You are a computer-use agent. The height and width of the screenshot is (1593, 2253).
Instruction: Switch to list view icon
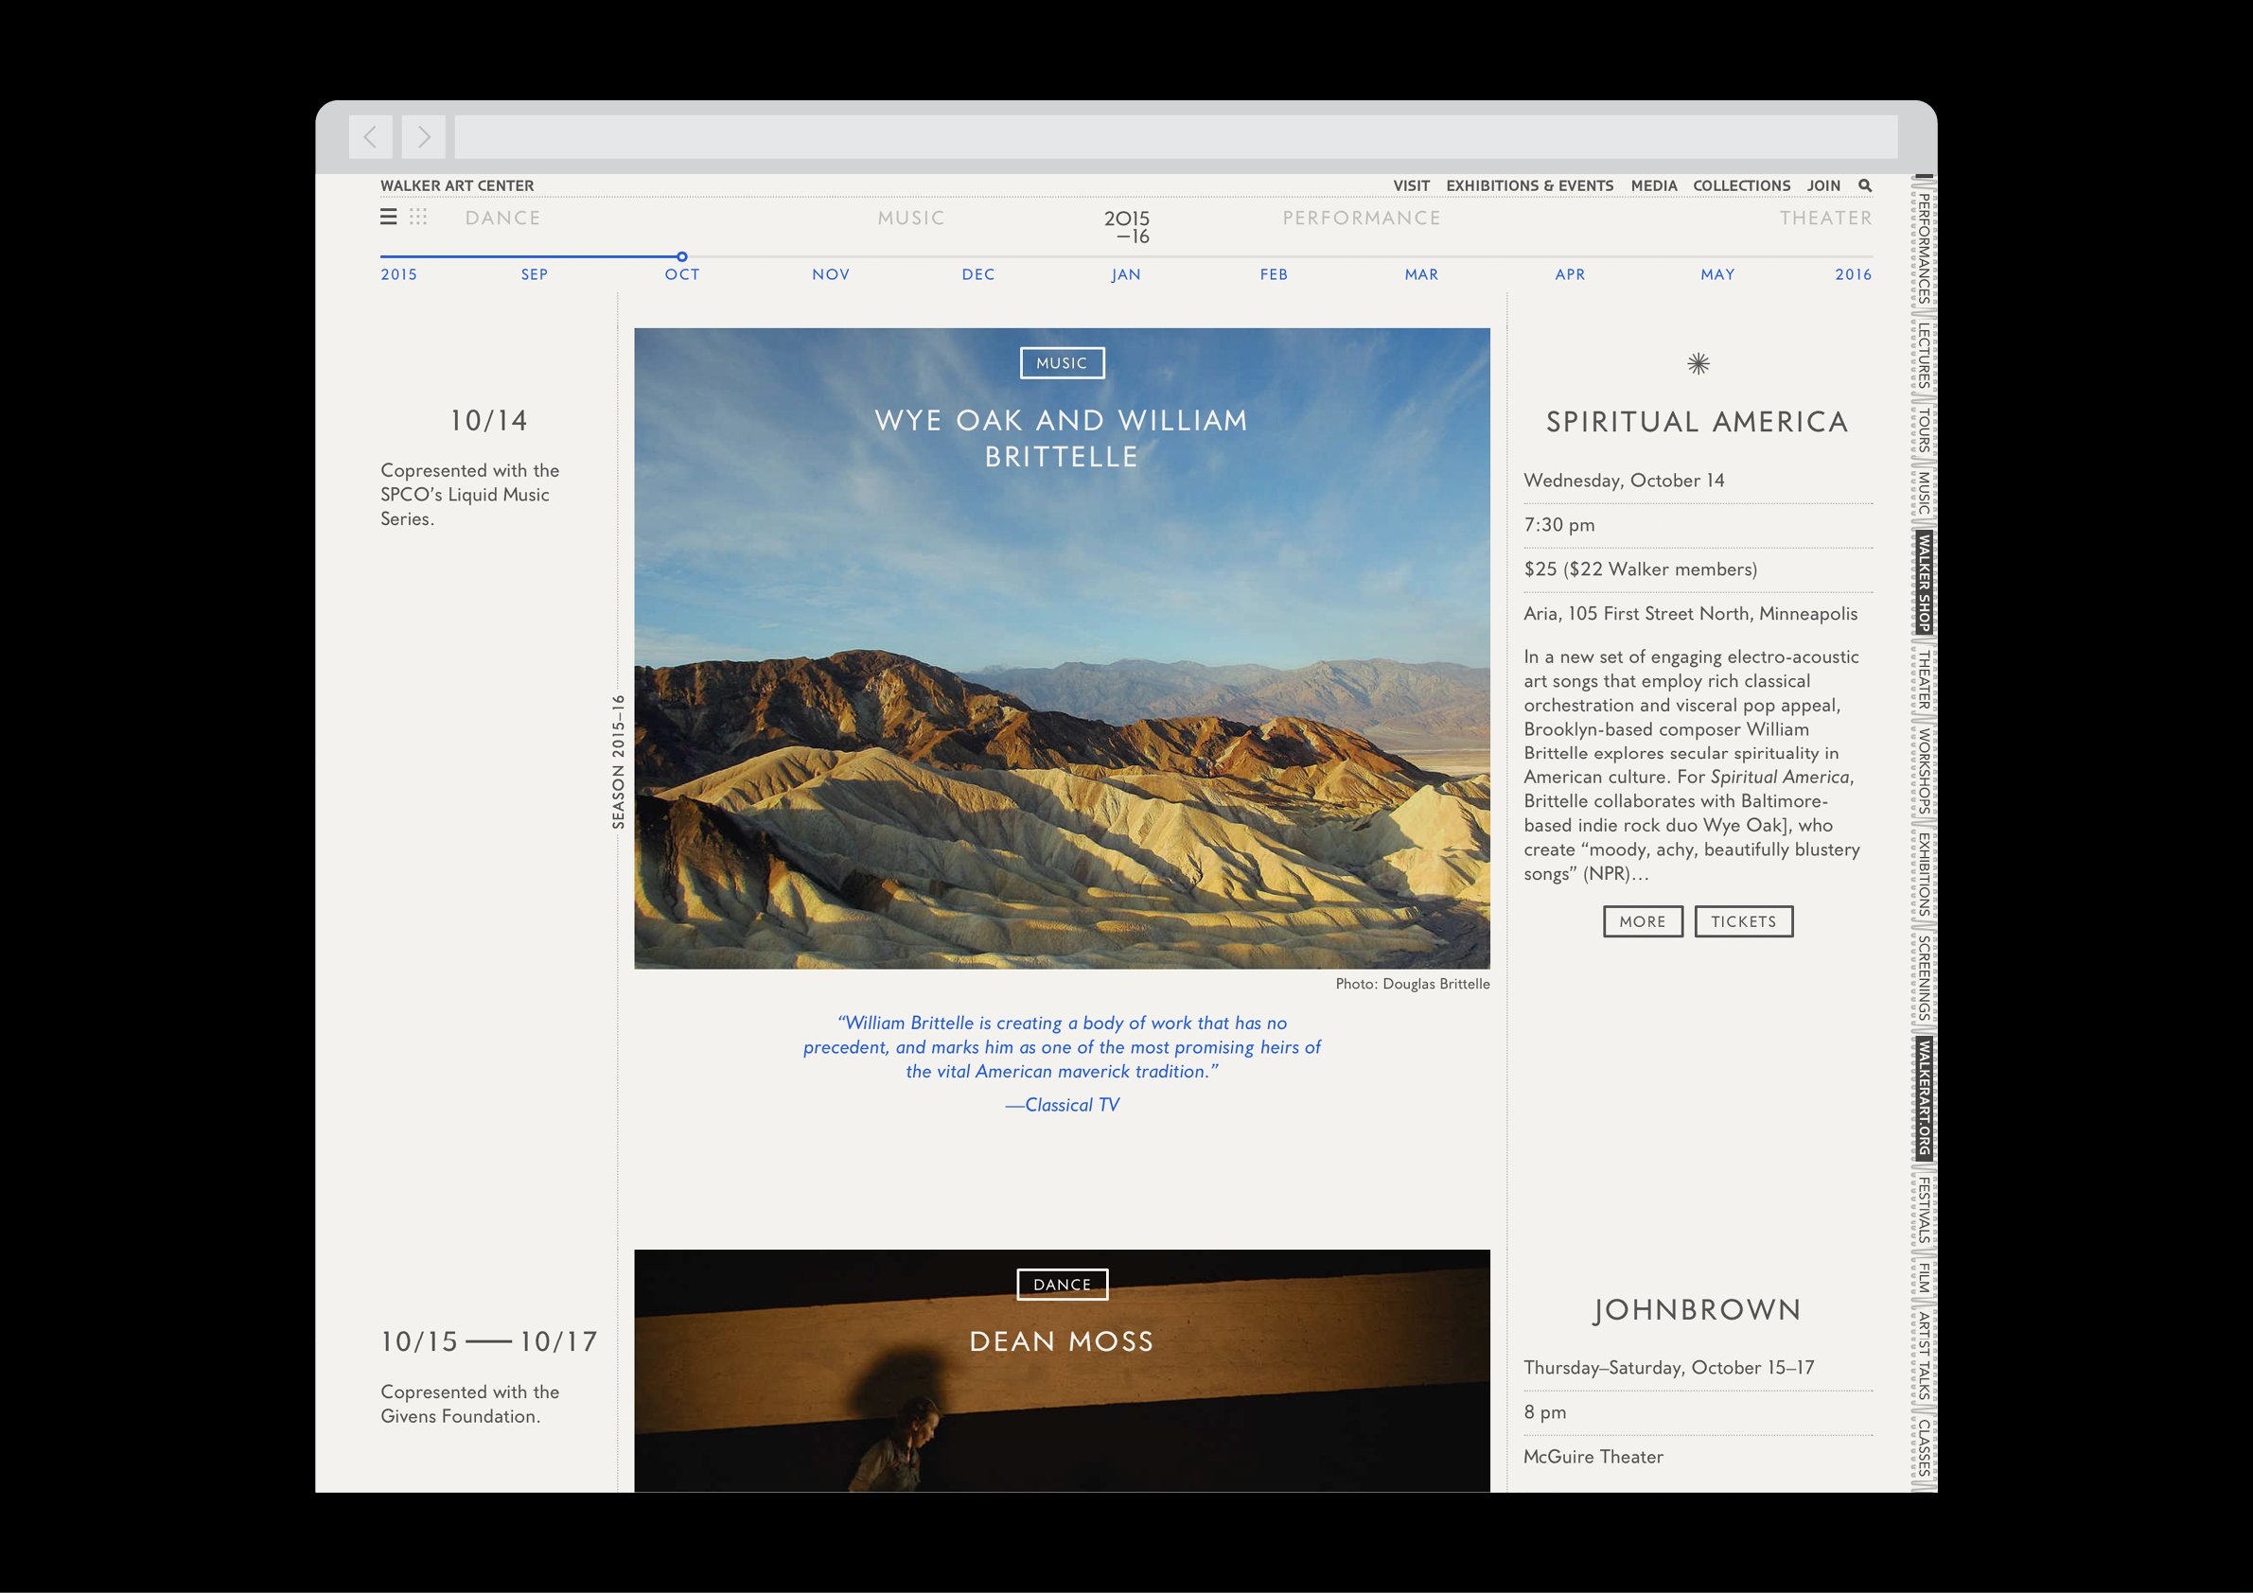[x=389, y=218]
